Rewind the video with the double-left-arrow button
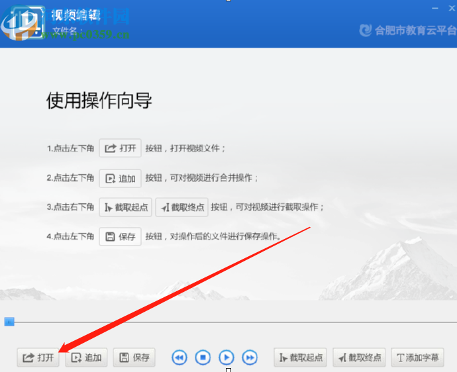Viewport: 457px width, 372px height. (179, 357)
